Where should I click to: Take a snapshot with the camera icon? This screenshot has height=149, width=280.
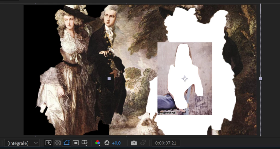(134, 143)
